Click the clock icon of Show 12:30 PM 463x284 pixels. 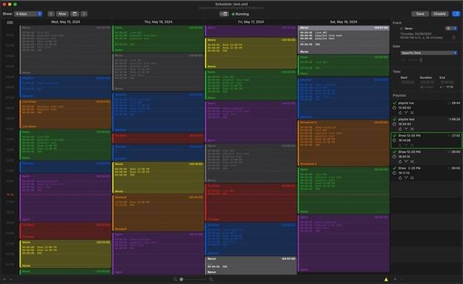(395, 157)
